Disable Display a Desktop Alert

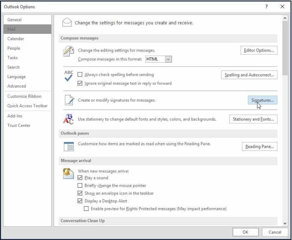point(80,201)
